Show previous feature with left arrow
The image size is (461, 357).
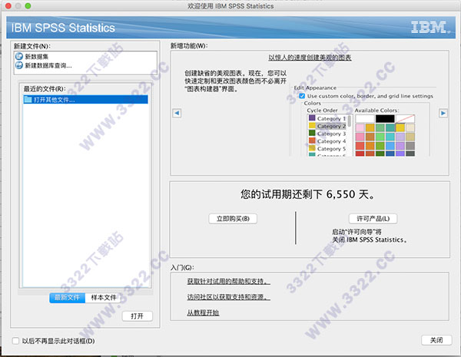click(177, 113)
